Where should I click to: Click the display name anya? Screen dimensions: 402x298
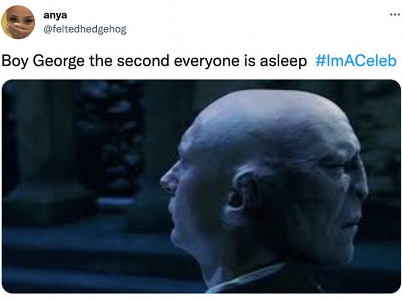click(x=55, y=15)
